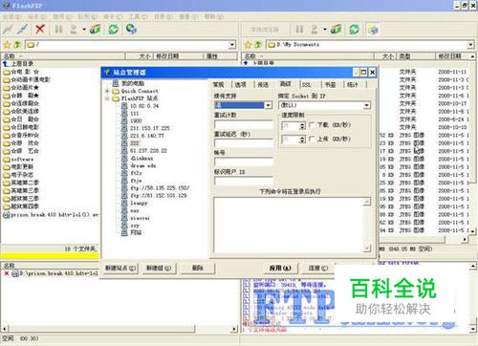
Task: Click the red X icon on the queued prison break item
Action: (x=7, y=273)
